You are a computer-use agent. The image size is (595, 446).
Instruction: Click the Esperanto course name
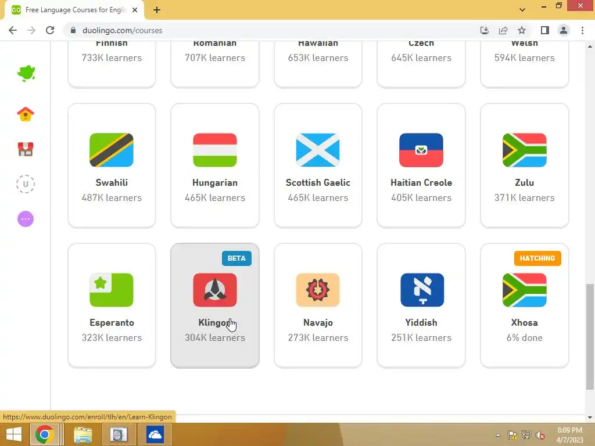pos(112,322)
